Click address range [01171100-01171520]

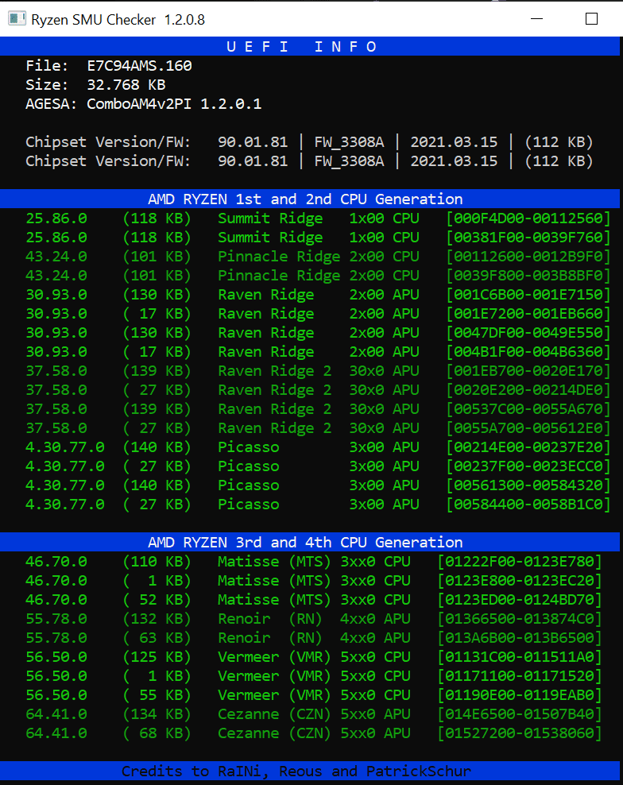pos(520,675)
